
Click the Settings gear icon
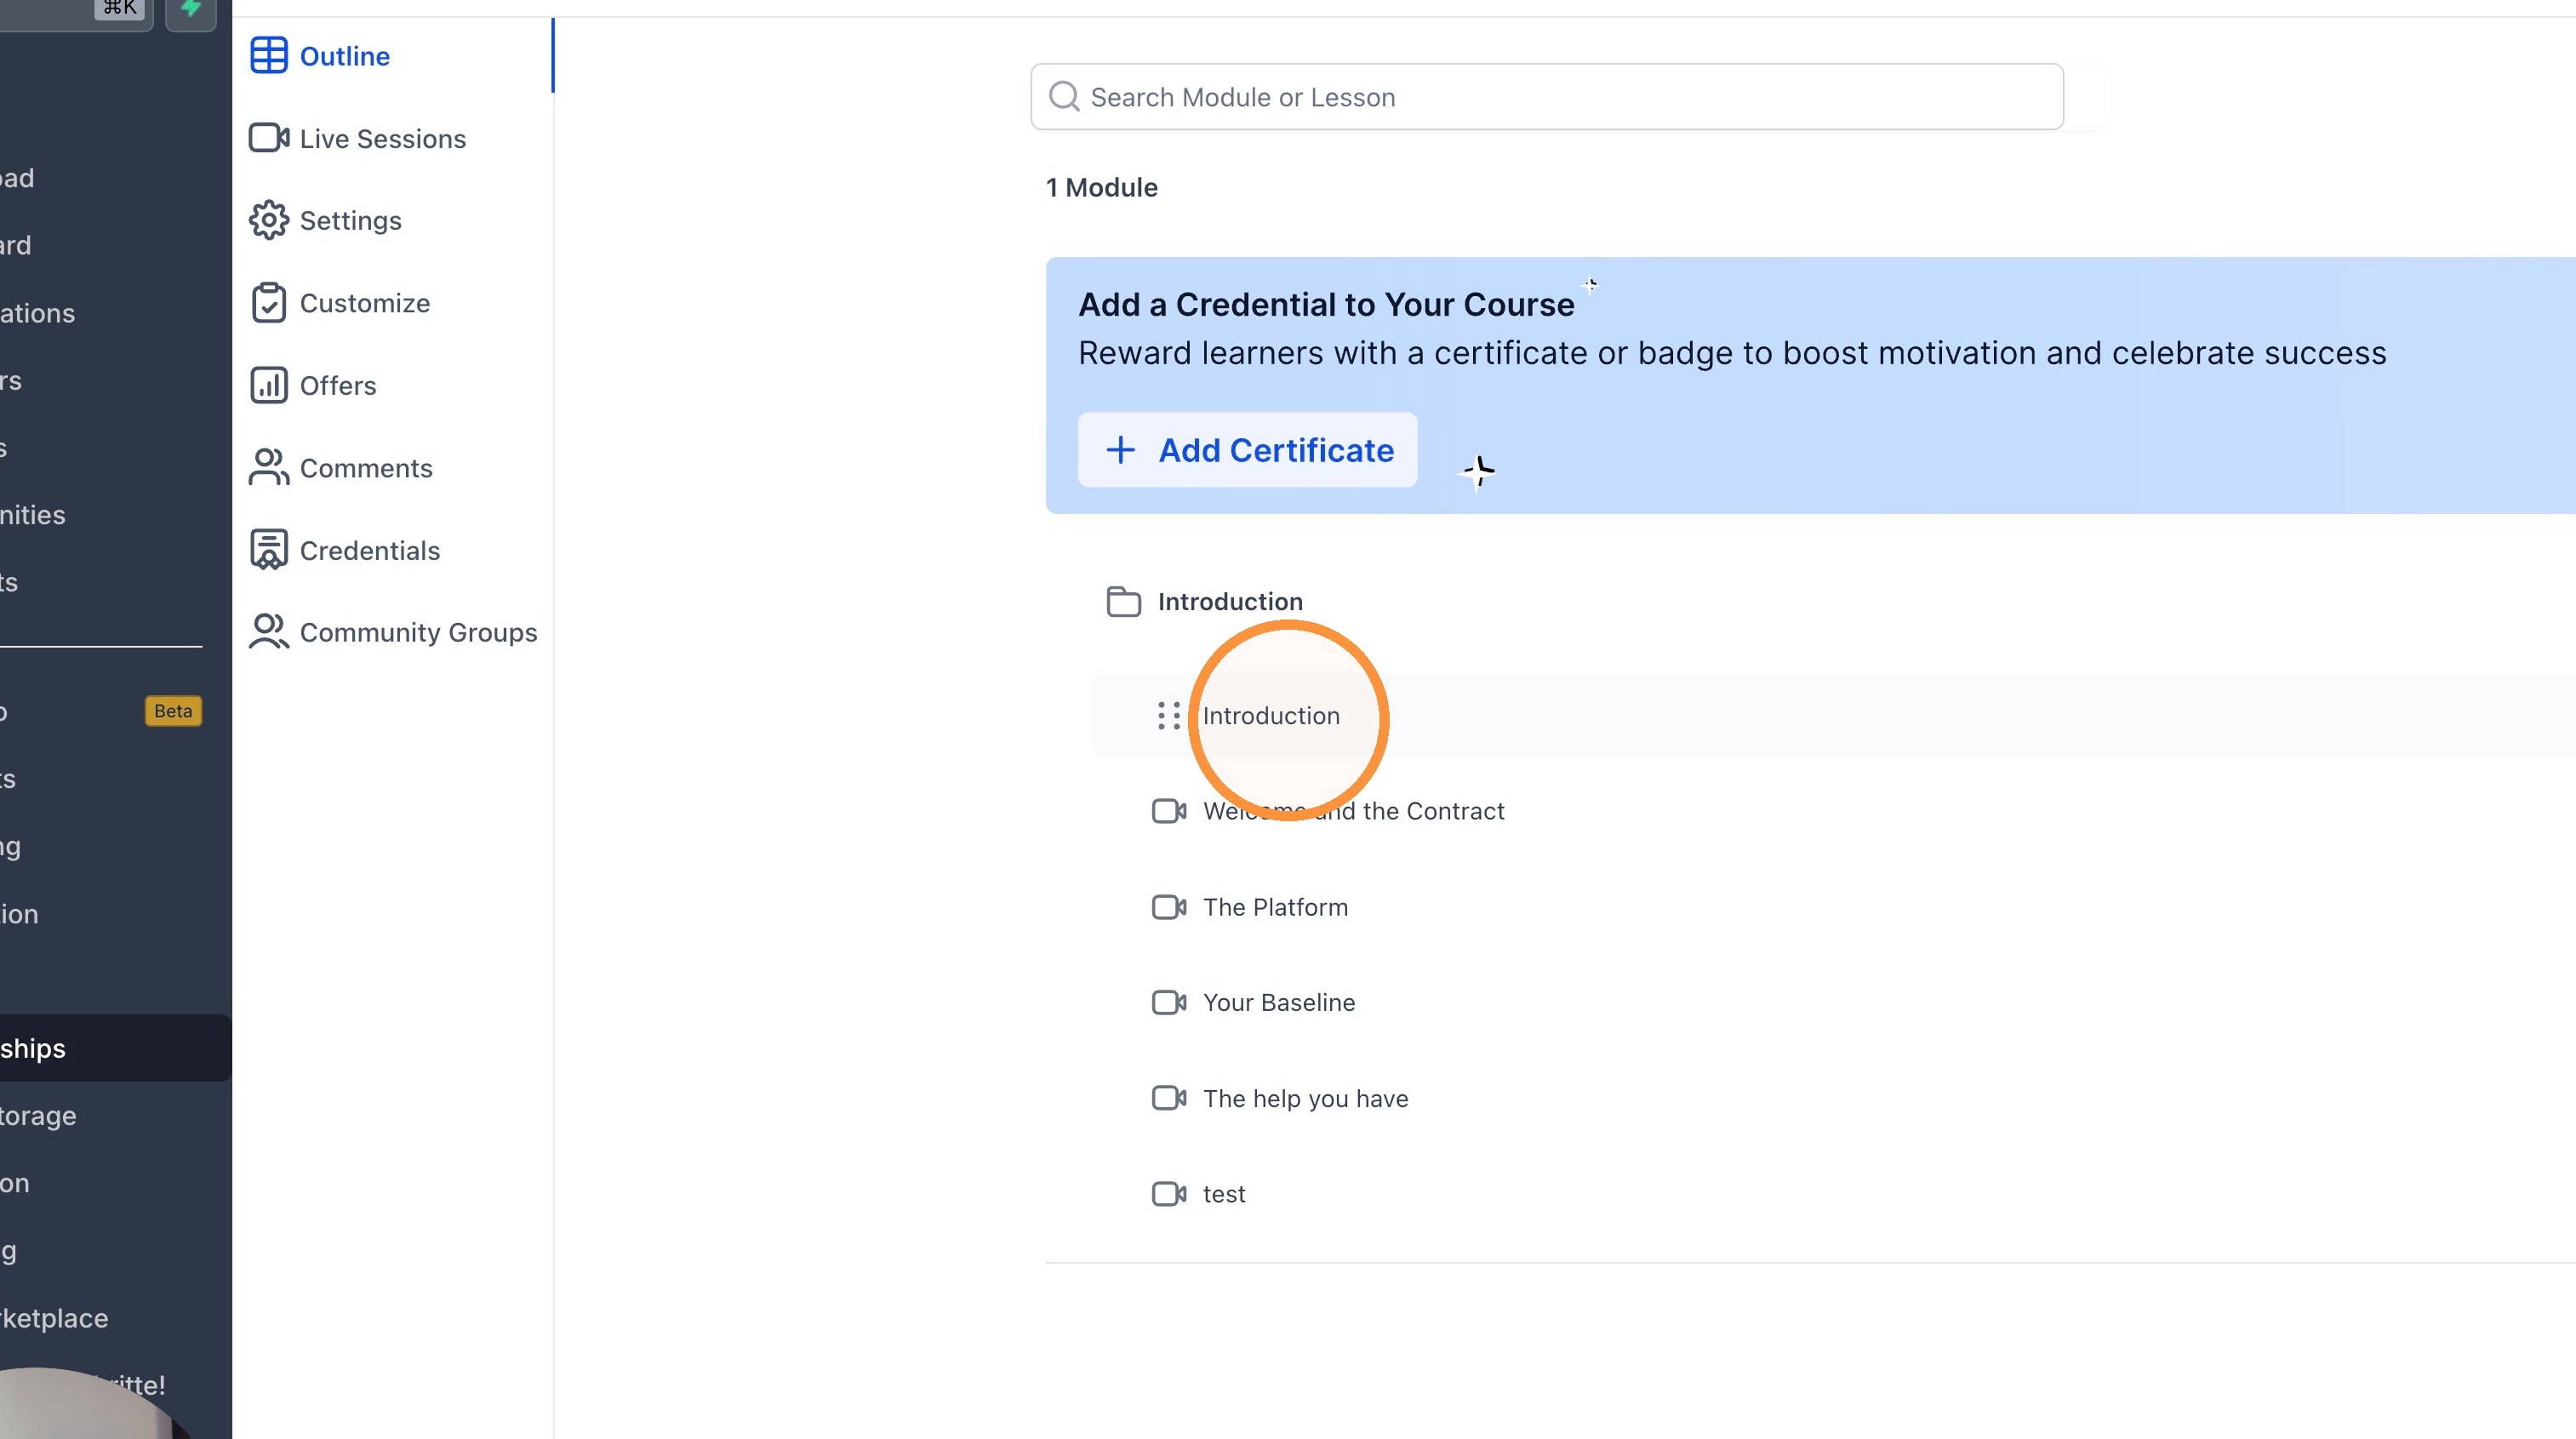268,220
